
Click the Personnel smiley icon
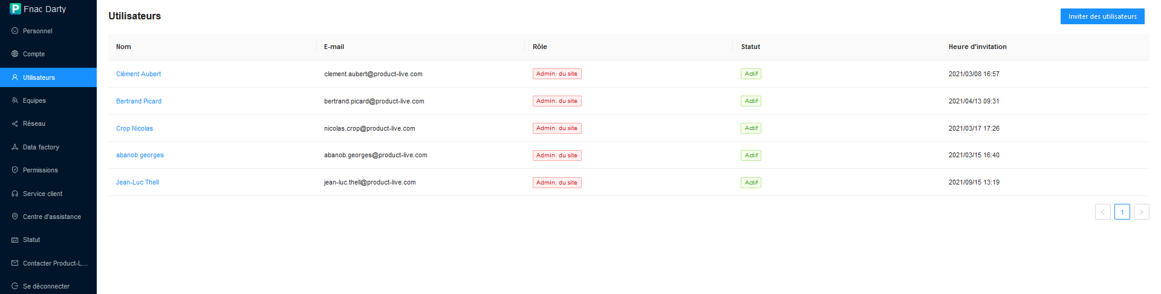[15, 31]
